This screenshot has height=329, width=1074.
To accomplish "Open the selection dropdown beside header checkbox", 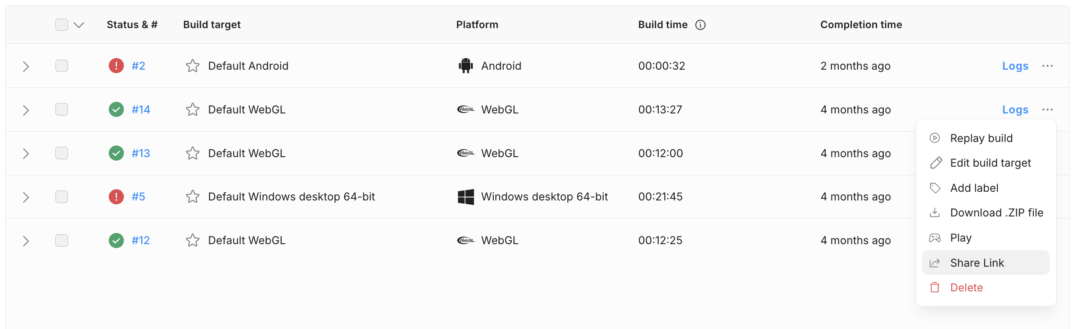I will click(78, 25).
